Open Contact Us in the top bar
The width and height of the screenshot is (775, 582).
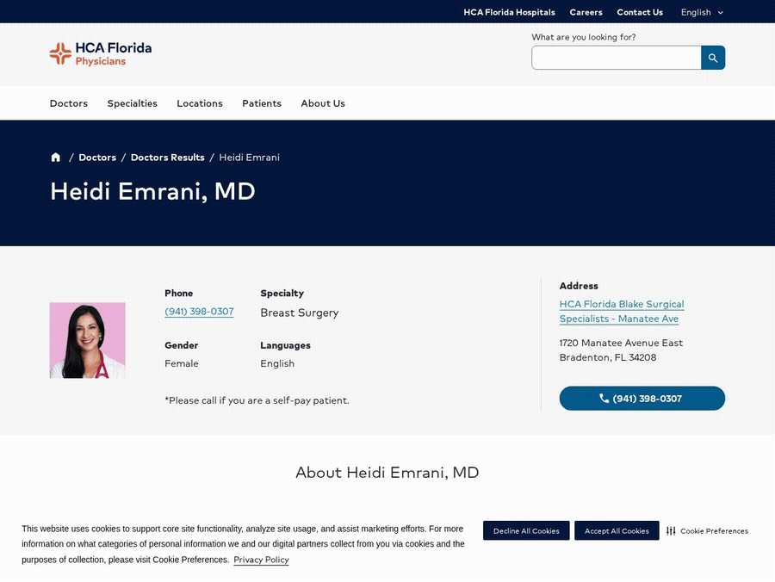640,12
